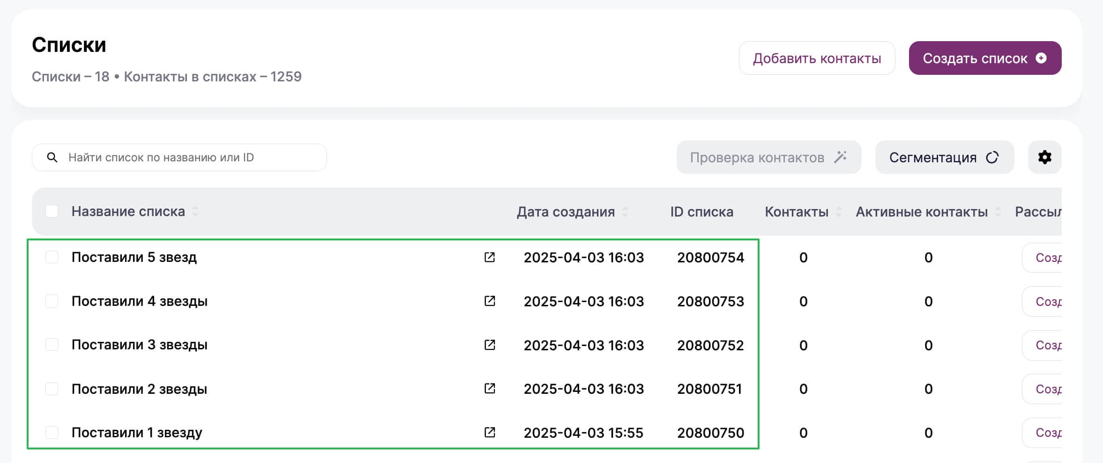Check the box for 'Поставили 3 звезды'
This screenshot has height=463, width=1103.
click(52, 345)
